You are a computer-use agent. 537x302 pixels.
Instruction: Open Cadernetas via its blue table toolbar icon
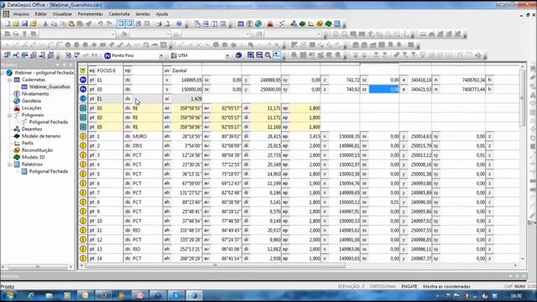coord(241,23)
